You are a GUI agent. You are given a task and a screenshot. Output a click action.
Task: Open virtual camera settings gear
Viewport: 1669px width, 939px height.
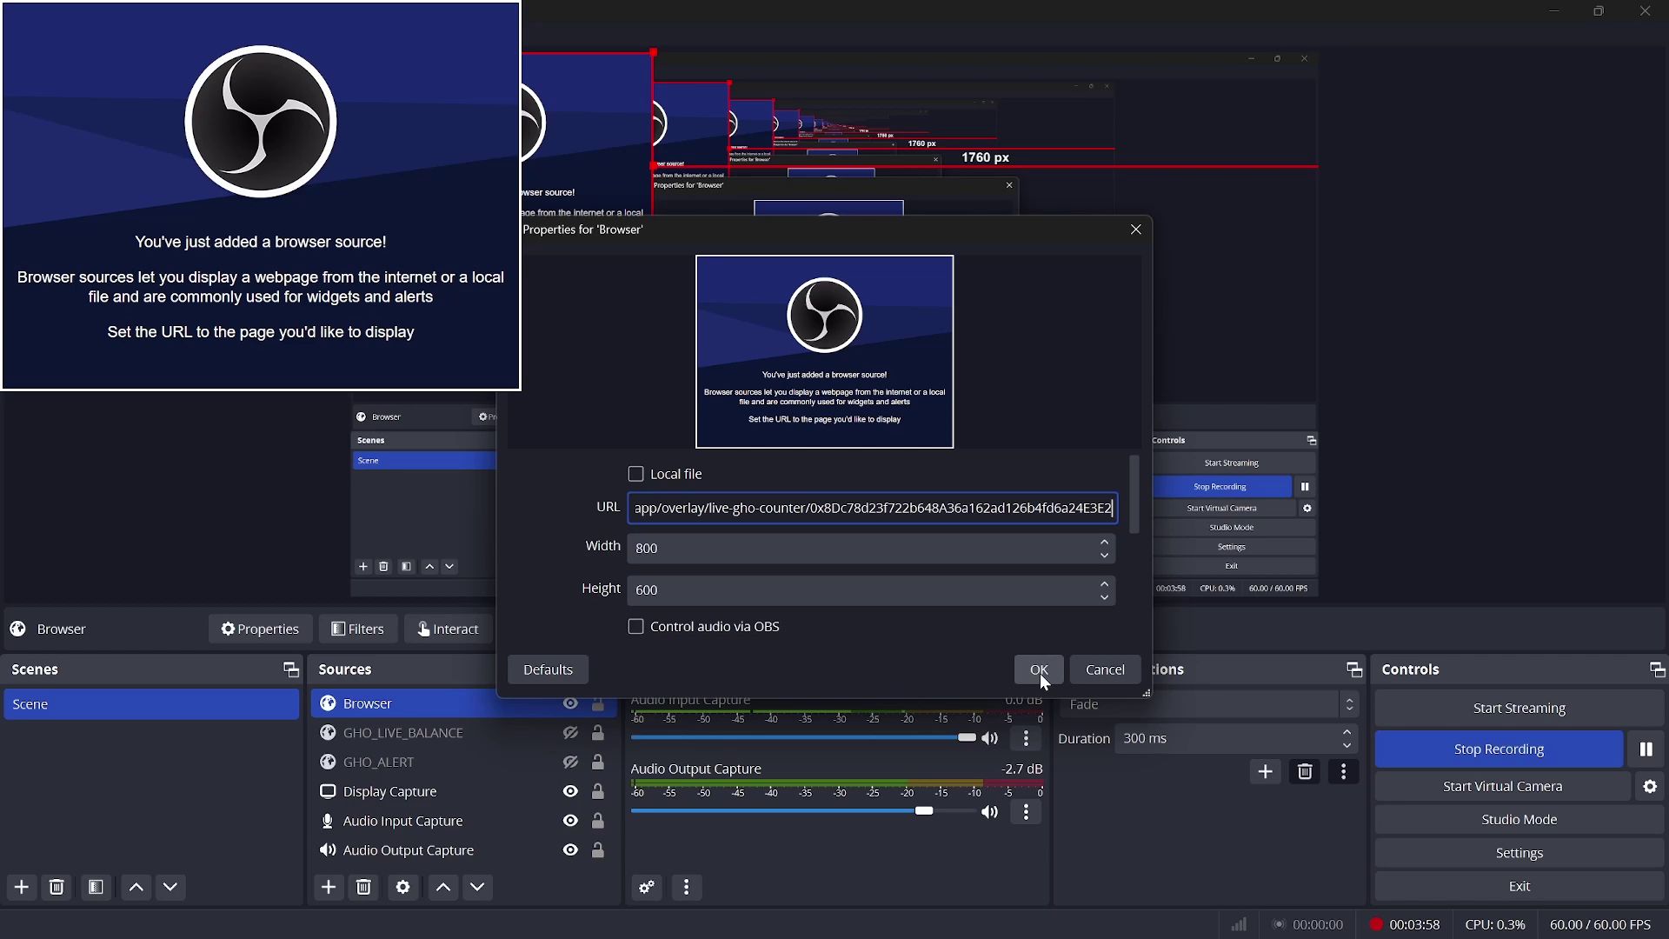tap(1650, 787)
